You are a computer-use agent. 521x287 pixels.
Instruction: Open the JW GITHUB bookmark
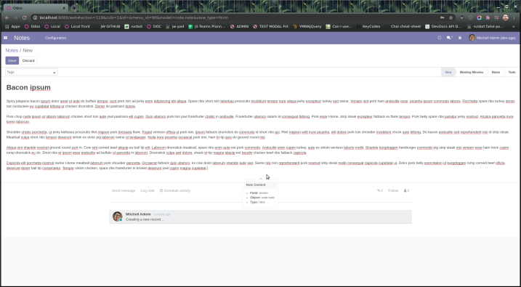pos(107,27)
